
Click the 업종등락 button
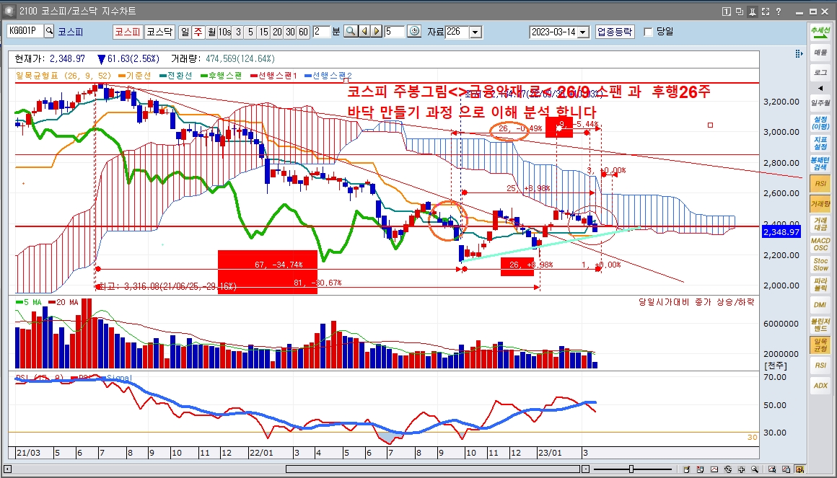615,32
